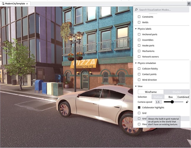Switch to the ModernCityTemplate tab
This screenshot has height=148, width=191.
click(x=15, y=4)
